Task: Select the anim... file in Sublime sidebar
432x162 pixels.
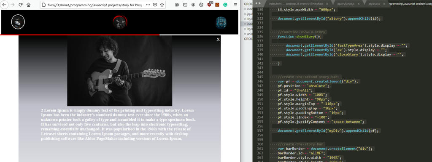Action: pyautogui.click(x=249, y=34)
